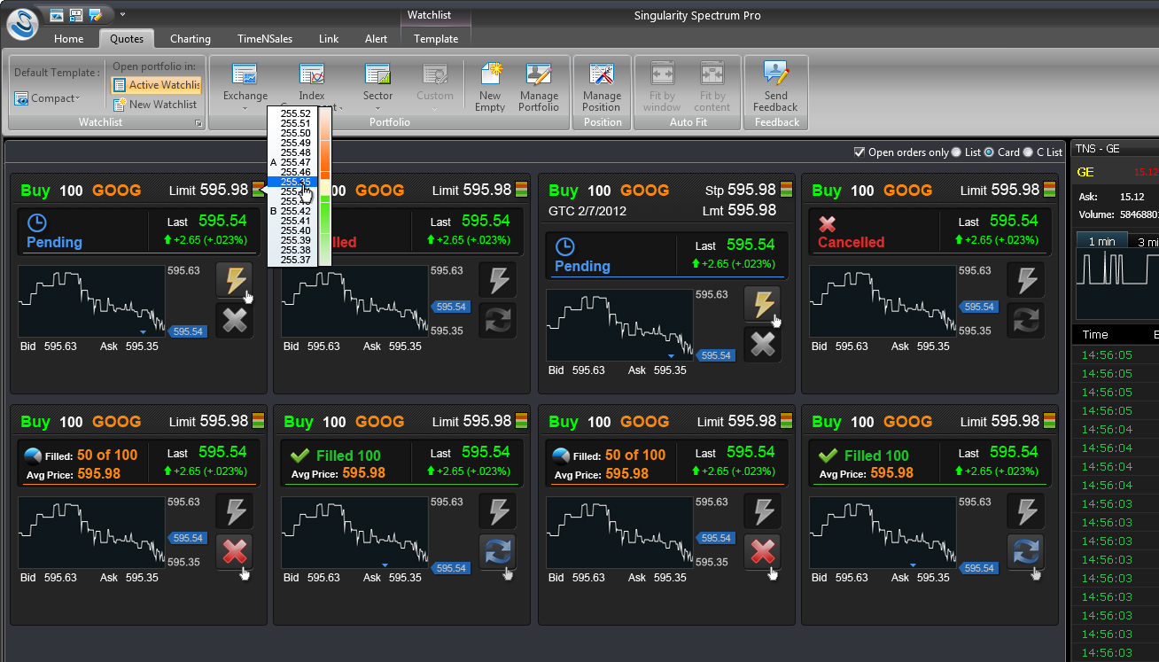This screenshot has height=662, width=1159.
Task: Select the C List view radio button
Action: [1028, 152]
